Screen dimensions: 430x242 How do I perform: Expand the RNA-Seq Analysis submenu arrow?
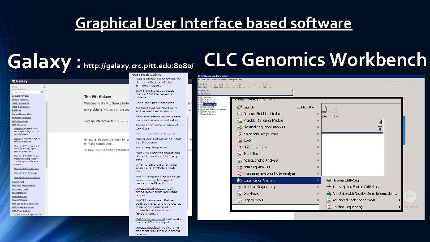coord(318,167)
